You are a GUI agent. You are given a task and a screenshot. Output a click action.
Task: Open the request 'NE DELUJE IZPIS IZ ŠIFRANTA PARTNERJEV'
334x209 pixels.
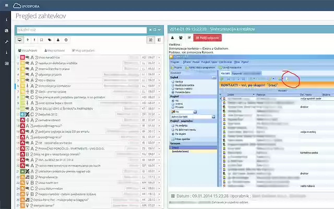tap(66, 109)
